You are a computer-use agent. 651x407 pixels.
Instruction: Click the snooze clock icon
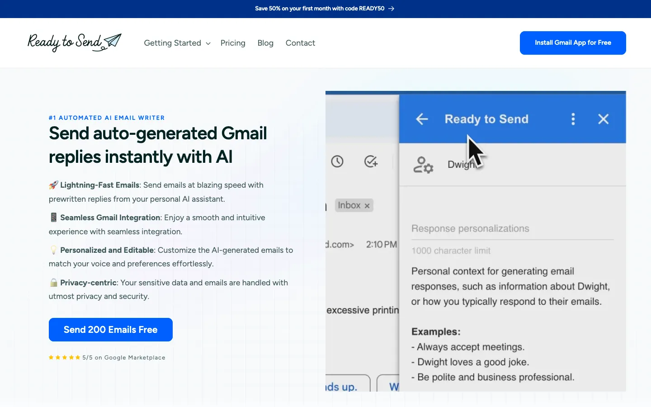[337, 161]
